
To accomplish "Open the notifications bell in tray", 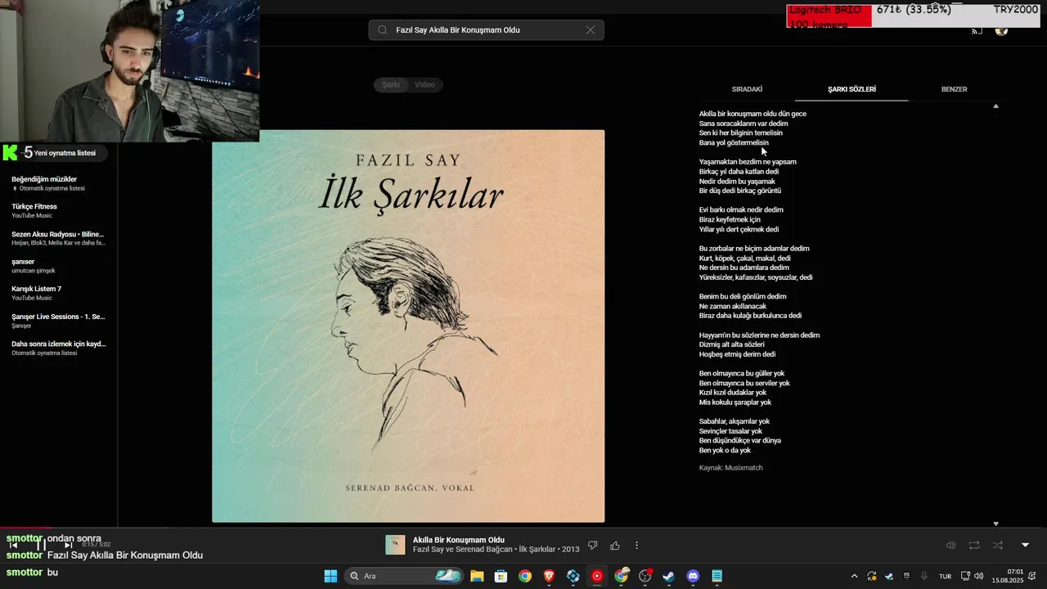I will [x=1032, y=576].
